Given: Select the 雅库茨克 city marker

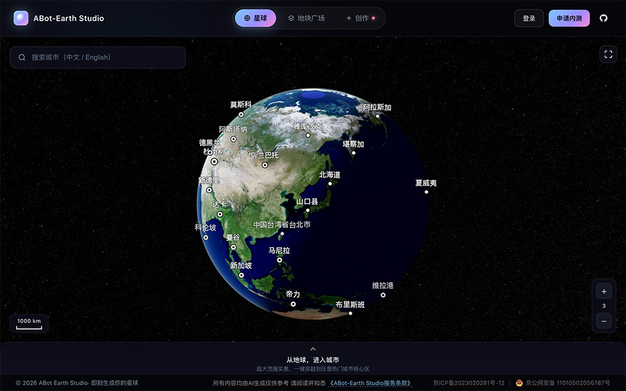Looking at the screenshot, I should (308, 135).
